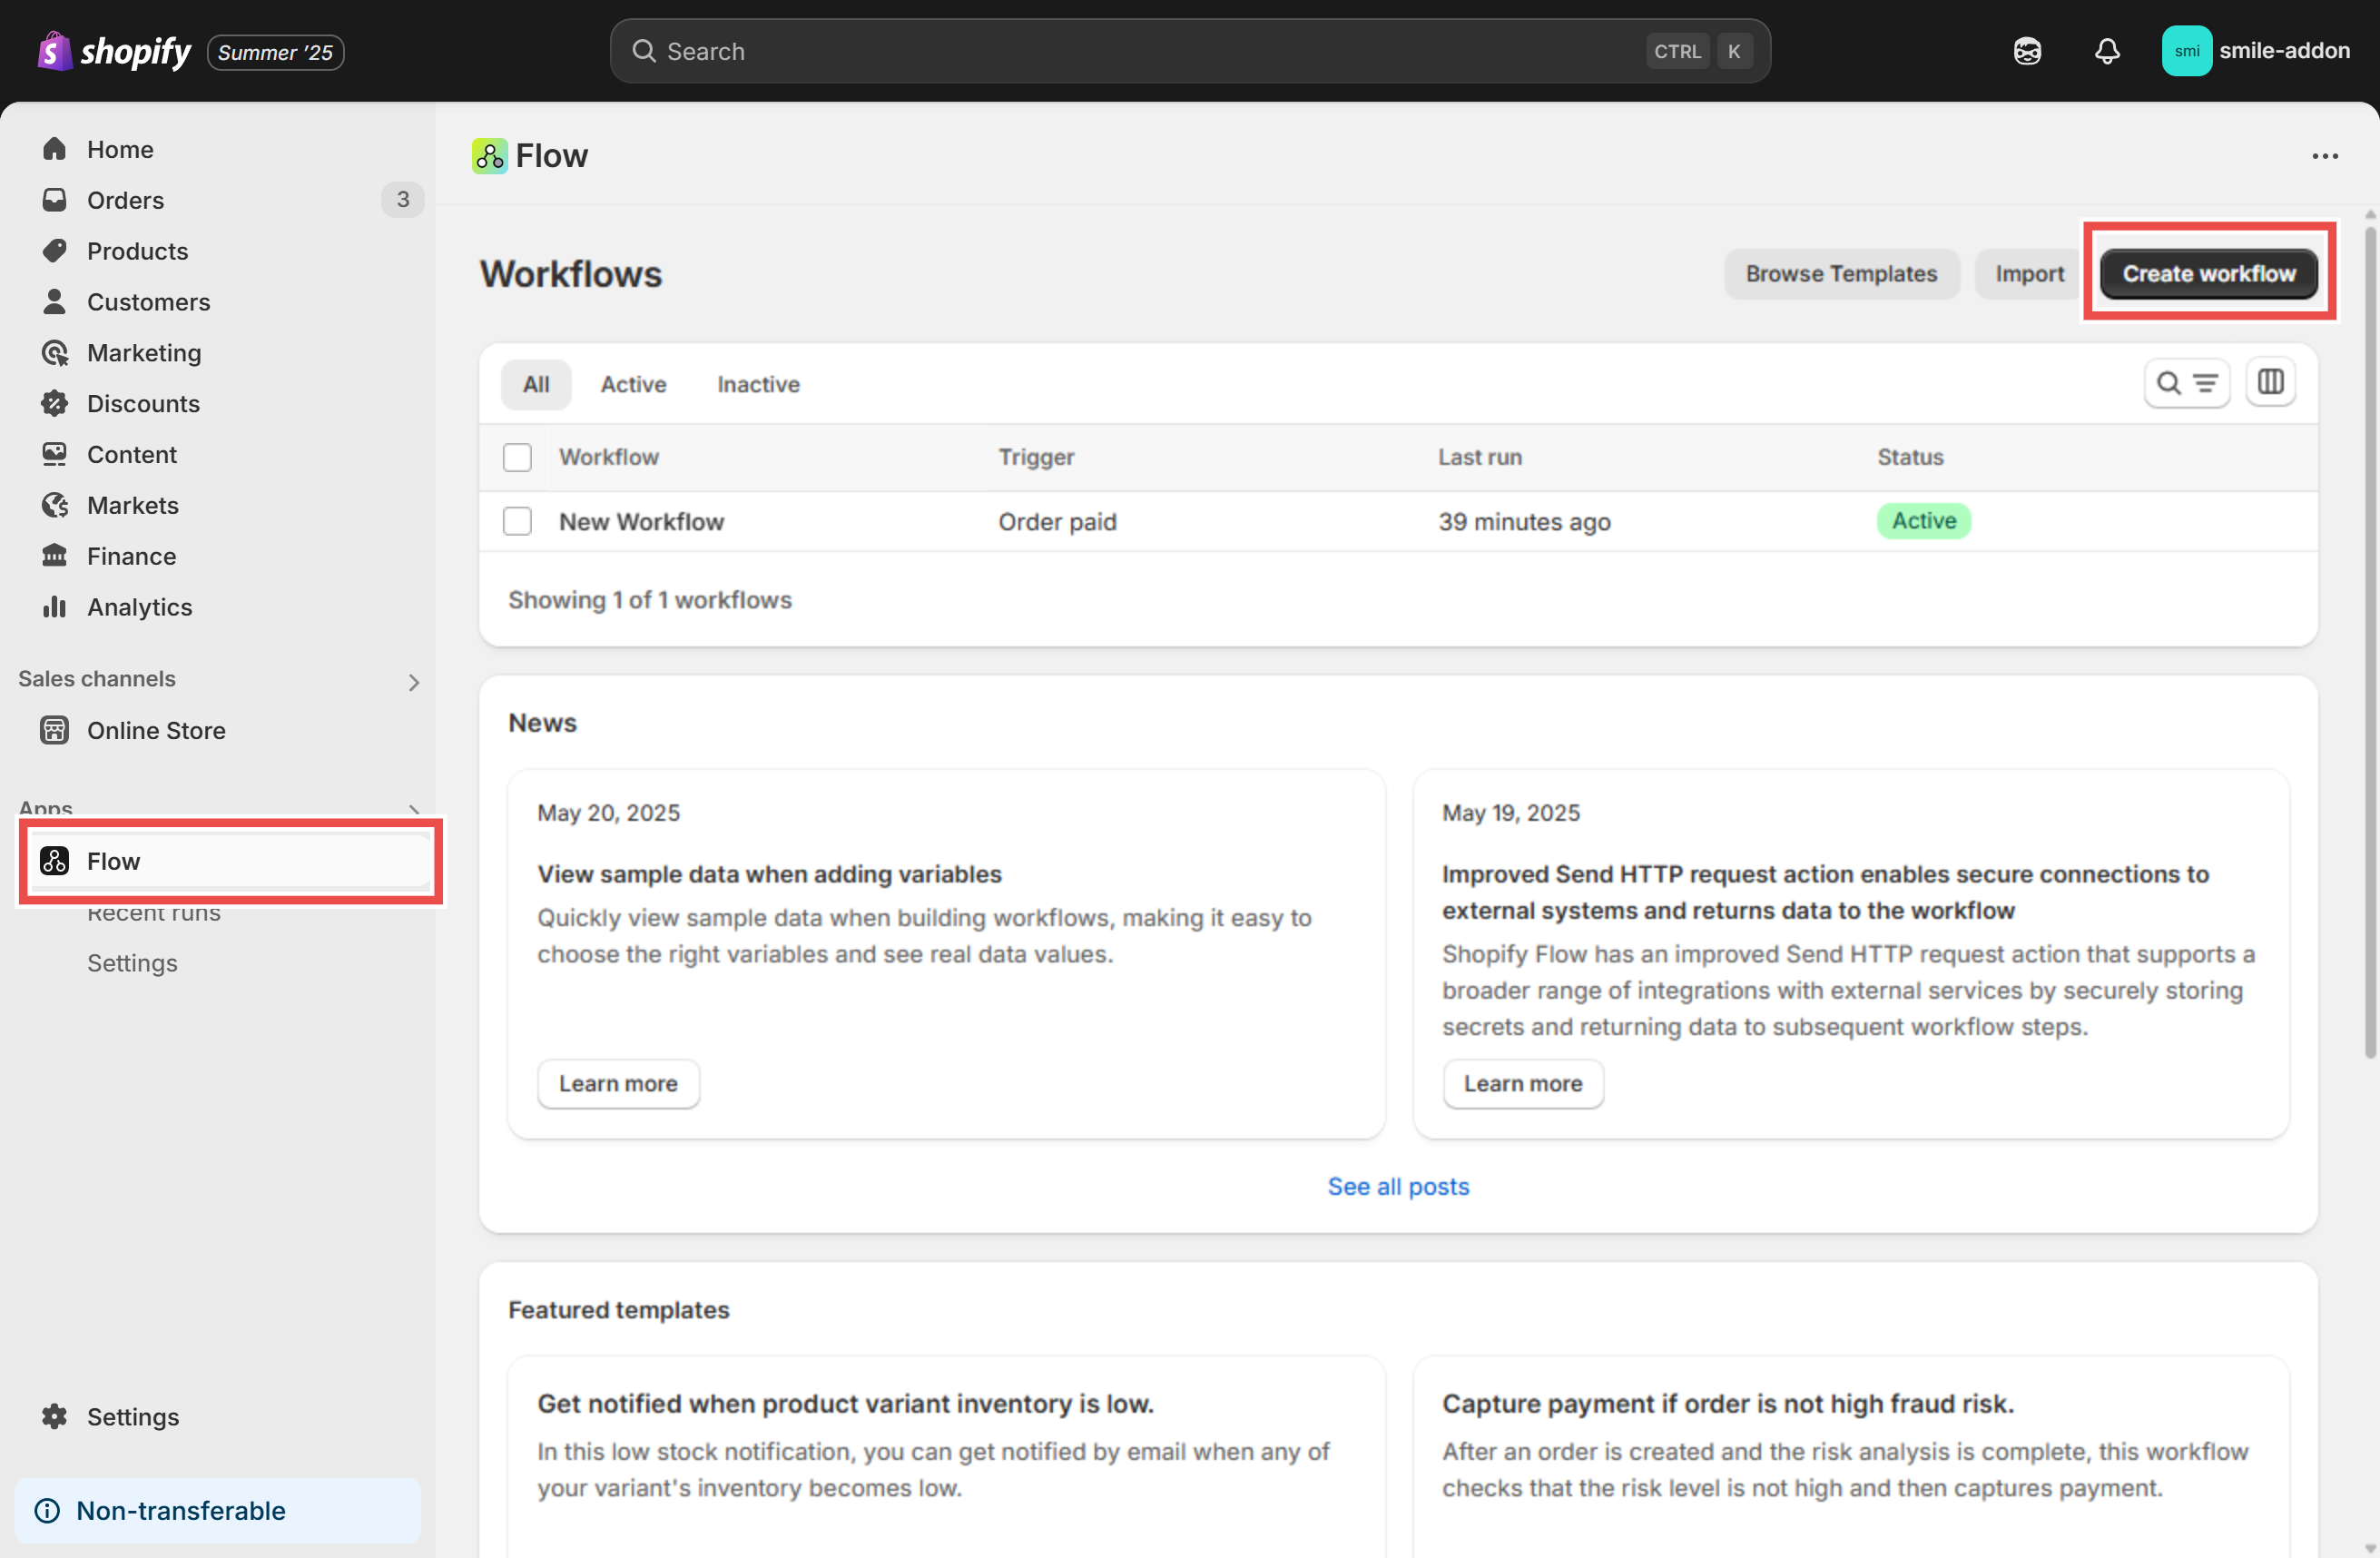Screen dimensions: 2380x1558
Task: Switch to the Inactive tab
Action: click(x=758, y=384)
